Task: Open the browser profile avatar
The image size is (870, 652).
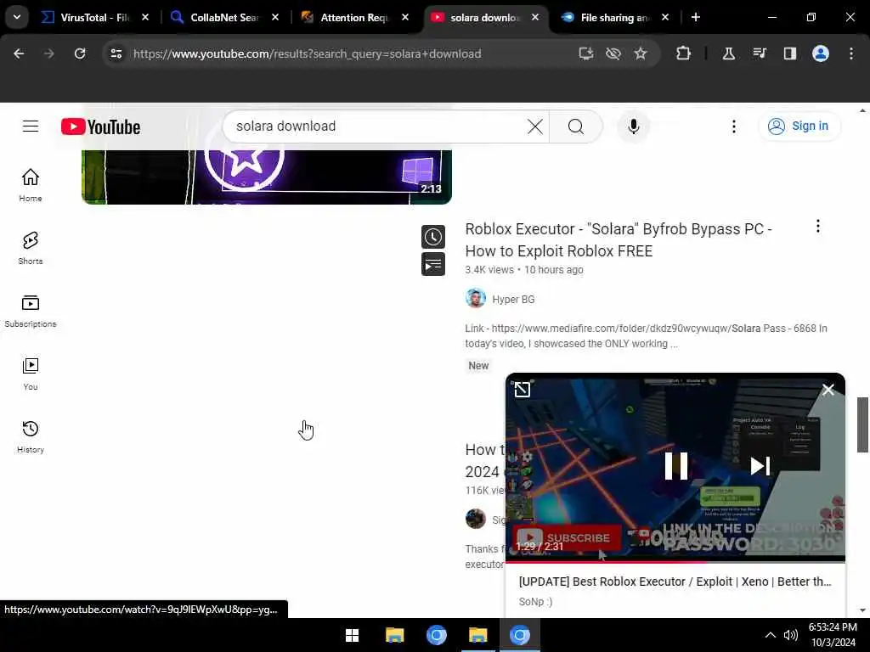Action: [x=821, y=53]
